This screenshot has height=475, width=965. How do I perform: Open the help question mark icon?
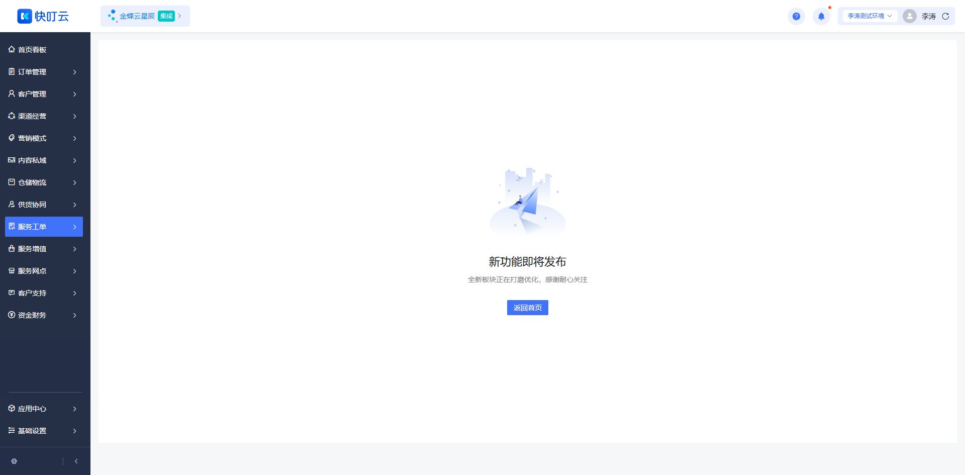click(x=796, y=16)
